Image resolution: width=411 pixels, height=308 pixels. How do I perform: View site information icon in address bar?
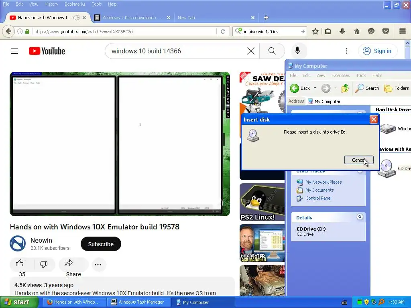[20, 31]
